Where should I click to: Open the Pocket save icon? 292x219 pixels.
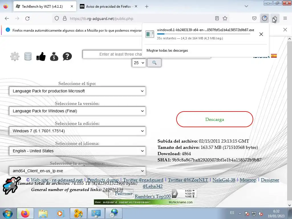(x=254, y=18)
